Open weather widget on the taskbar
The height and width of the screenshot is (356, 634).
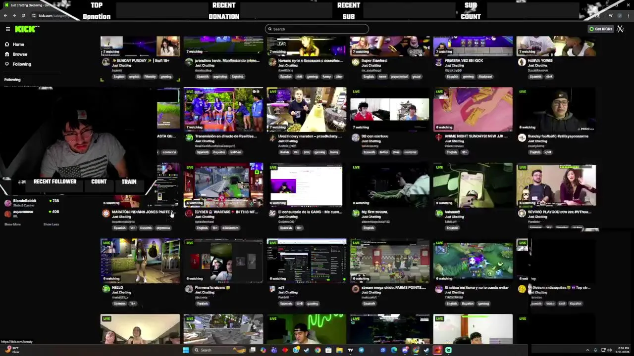[12, 350]
